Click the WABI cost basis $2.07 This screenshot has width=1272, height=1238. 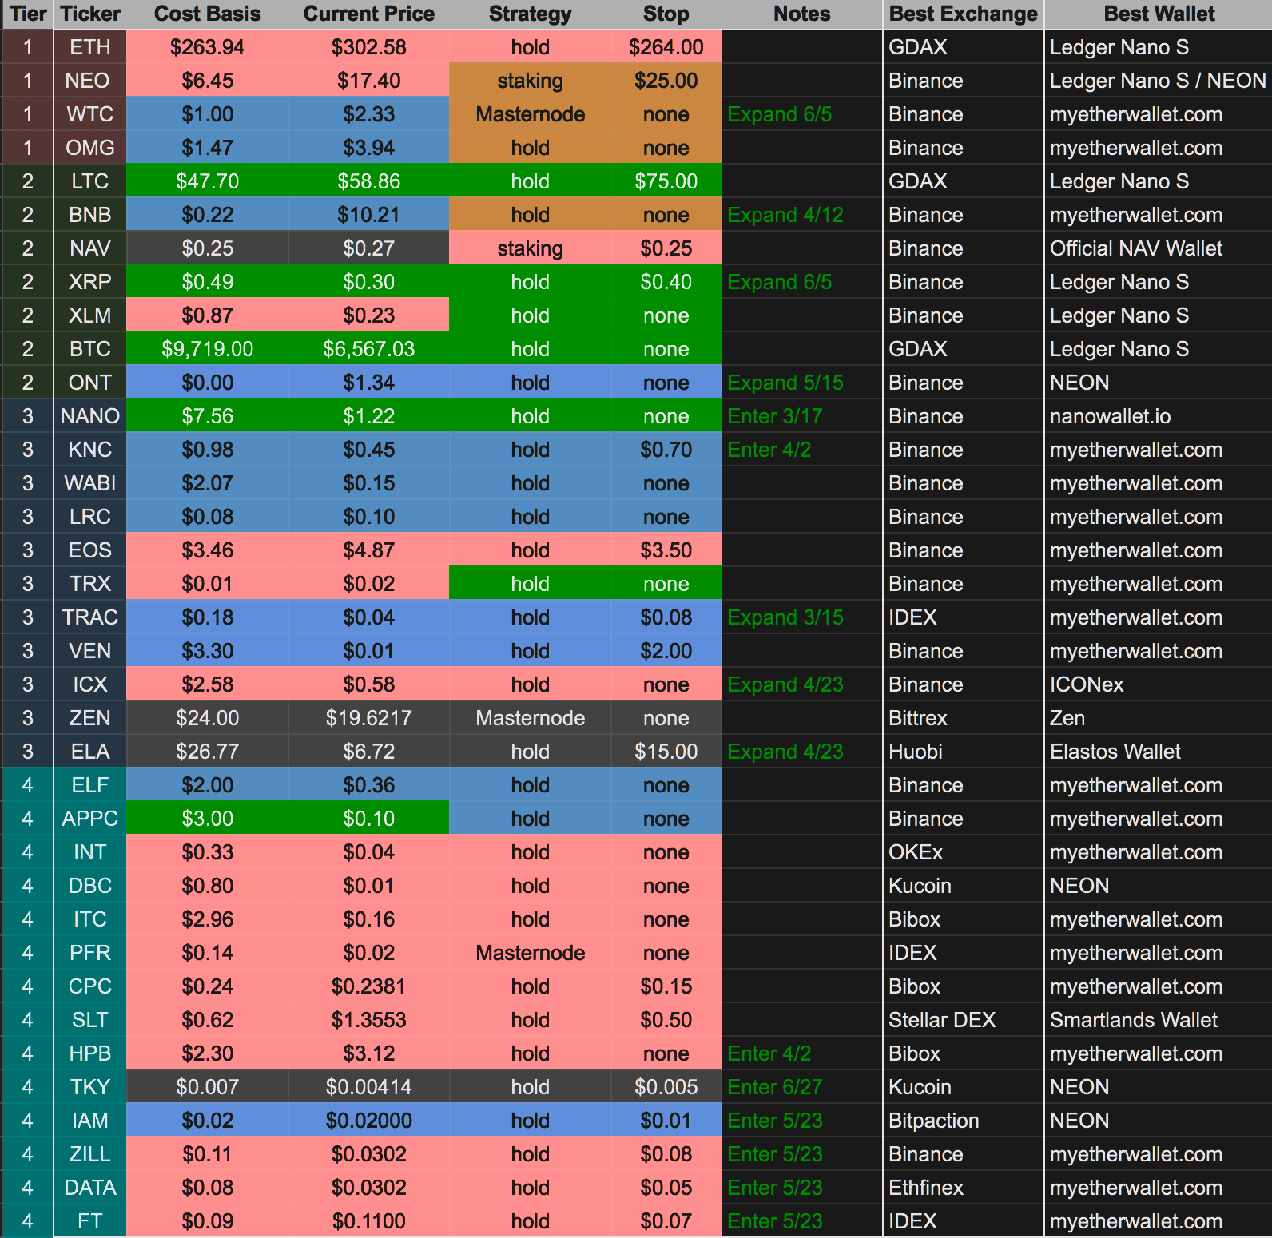208,483
